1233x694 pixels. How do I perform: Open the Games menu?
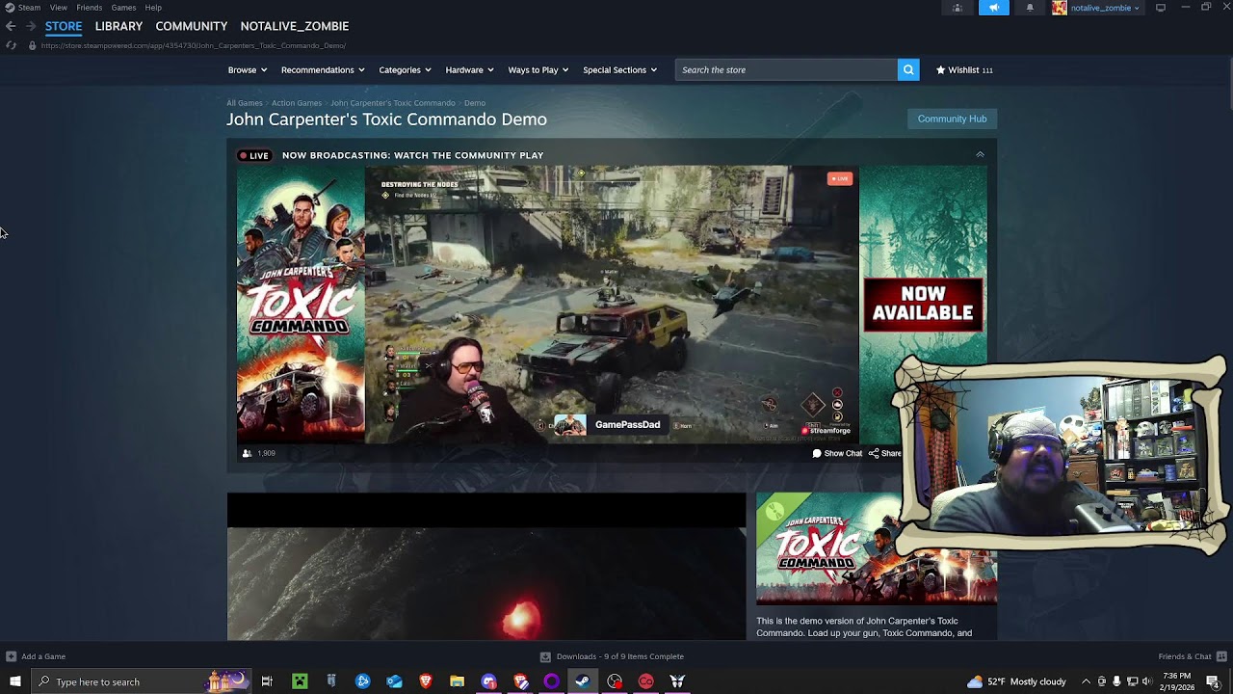pos(123,8)
